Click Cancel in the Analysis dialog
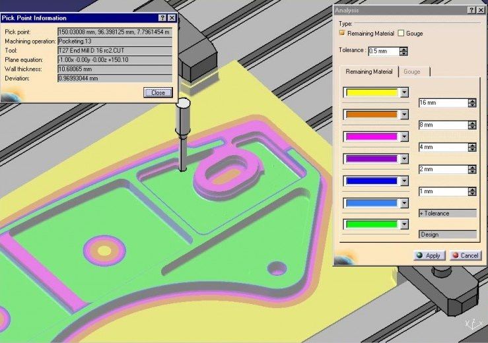488x343 pixels. tap(465, 255)
